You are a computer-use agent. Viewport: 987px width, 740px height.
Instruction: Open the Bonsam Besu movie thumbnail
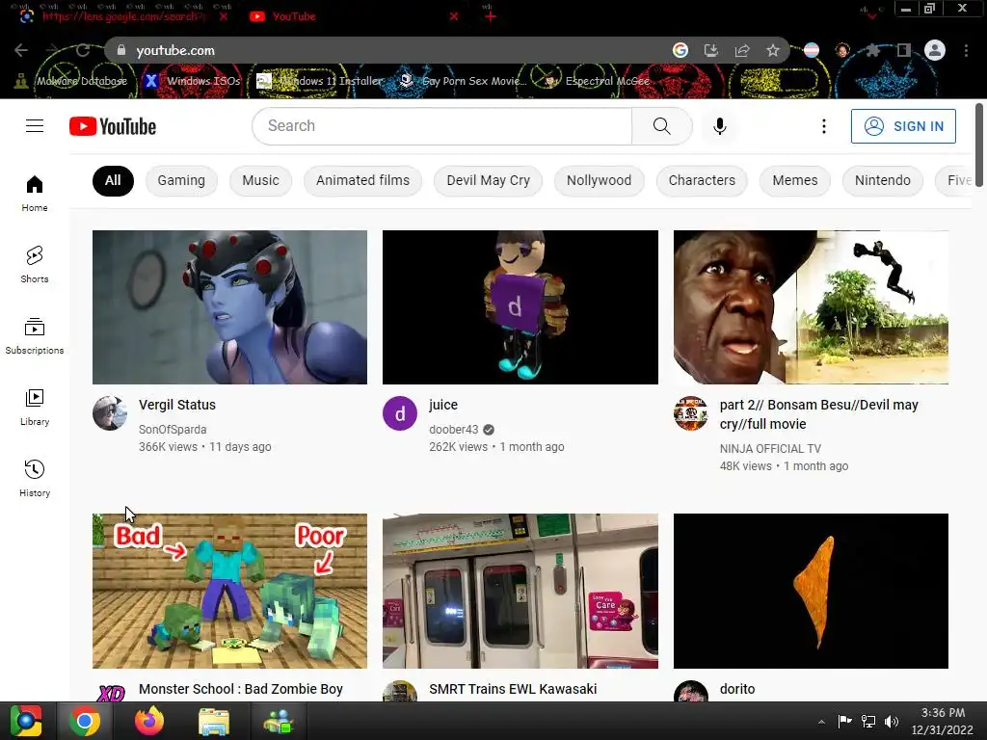point(811,307)
